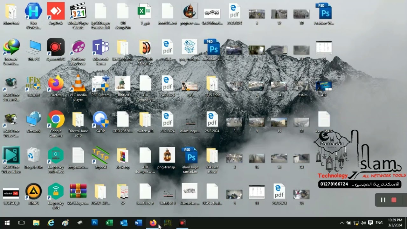Open the Windows Start menu
The image size is (407, 229).
tap(7, 223)
